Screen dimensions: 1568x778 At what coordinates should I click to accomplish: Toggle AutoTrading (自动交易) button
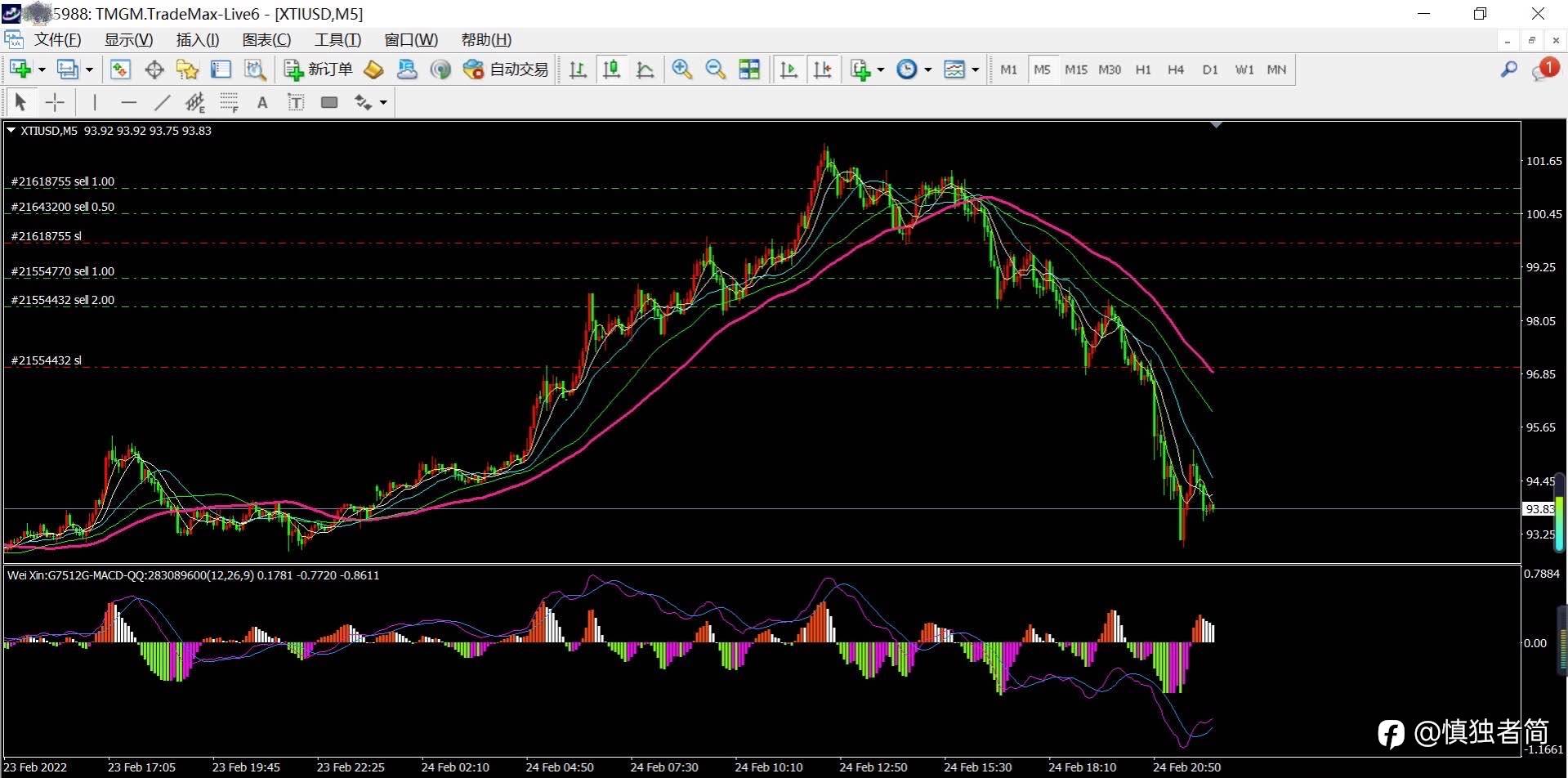(x=506, y=70)
